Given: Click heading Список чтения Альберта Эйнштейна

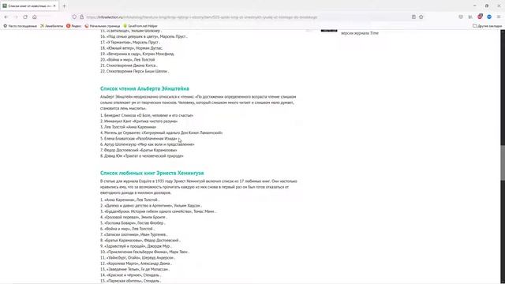Looking at the screenshot, I should click(144, 88).
